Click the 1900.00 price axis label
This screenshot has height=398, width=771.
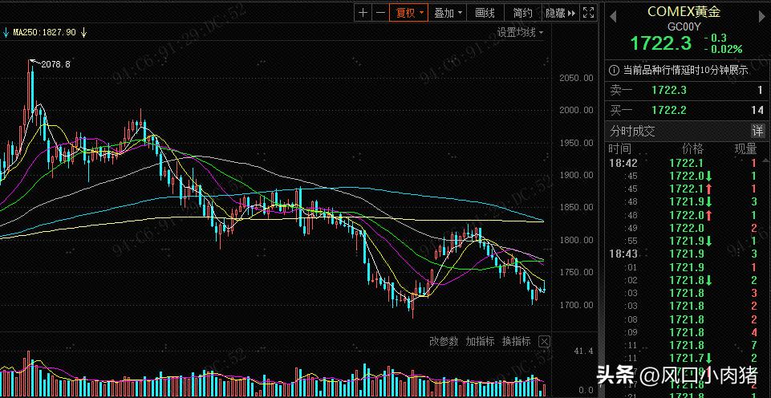[576, 175]
